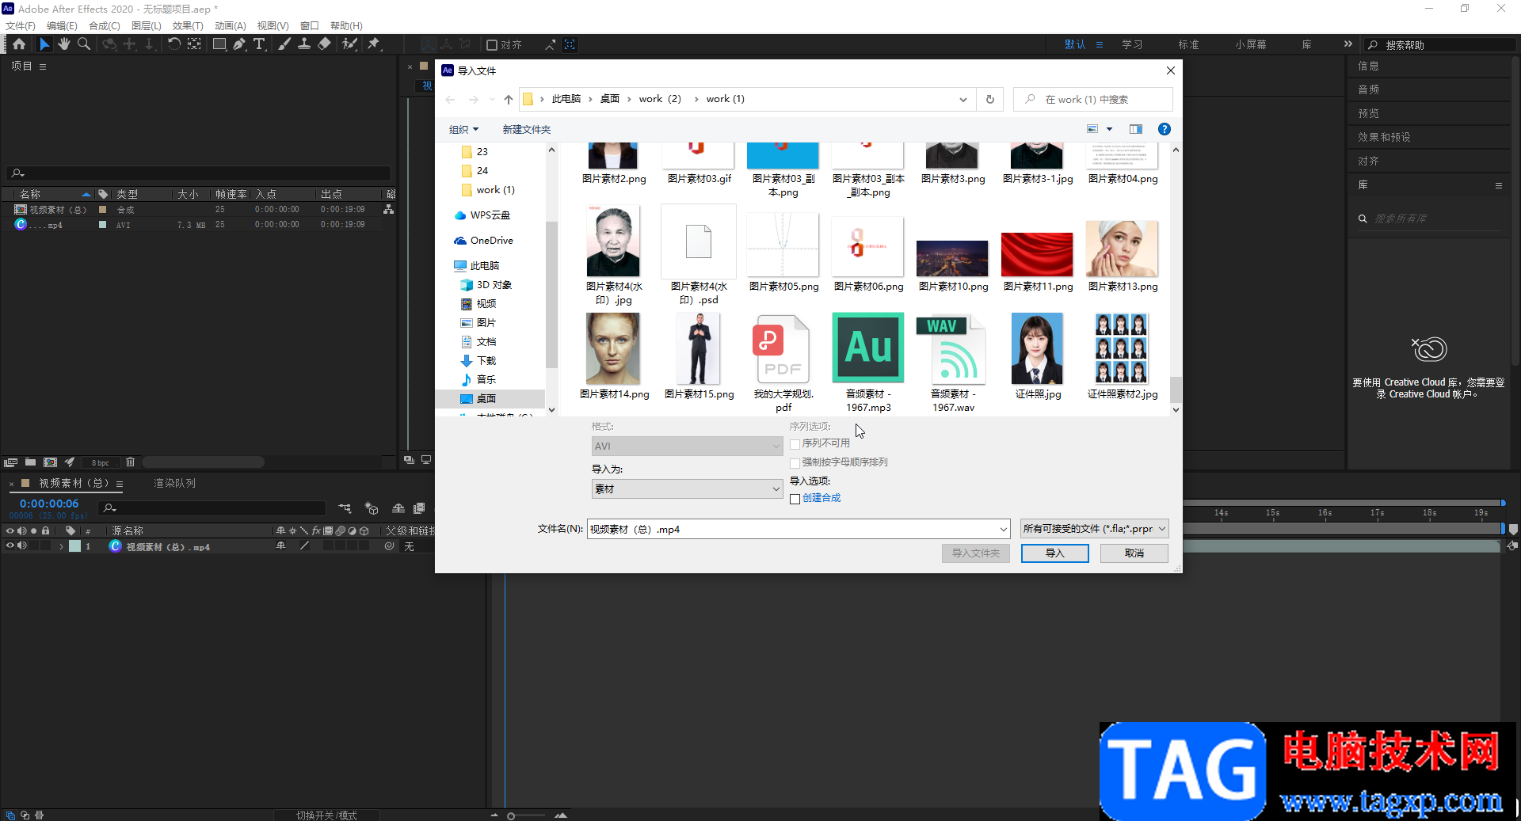This screenshot has height=821, width=1521.
Task: Select the Eraser tool
Action: (324, 44)
